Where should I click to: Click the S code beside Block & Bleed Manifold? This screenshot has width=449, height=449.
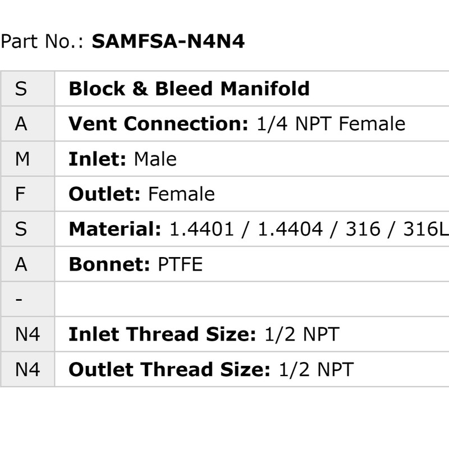pyautogui.click(x=21, y=89)
